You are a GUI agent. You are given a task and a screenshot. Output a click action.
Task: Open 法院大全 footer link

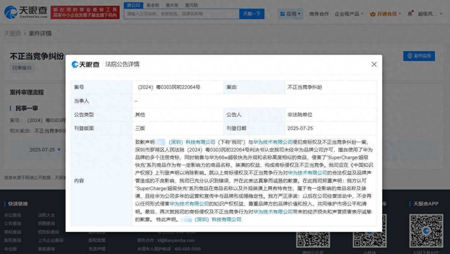[x=46, y=215]
